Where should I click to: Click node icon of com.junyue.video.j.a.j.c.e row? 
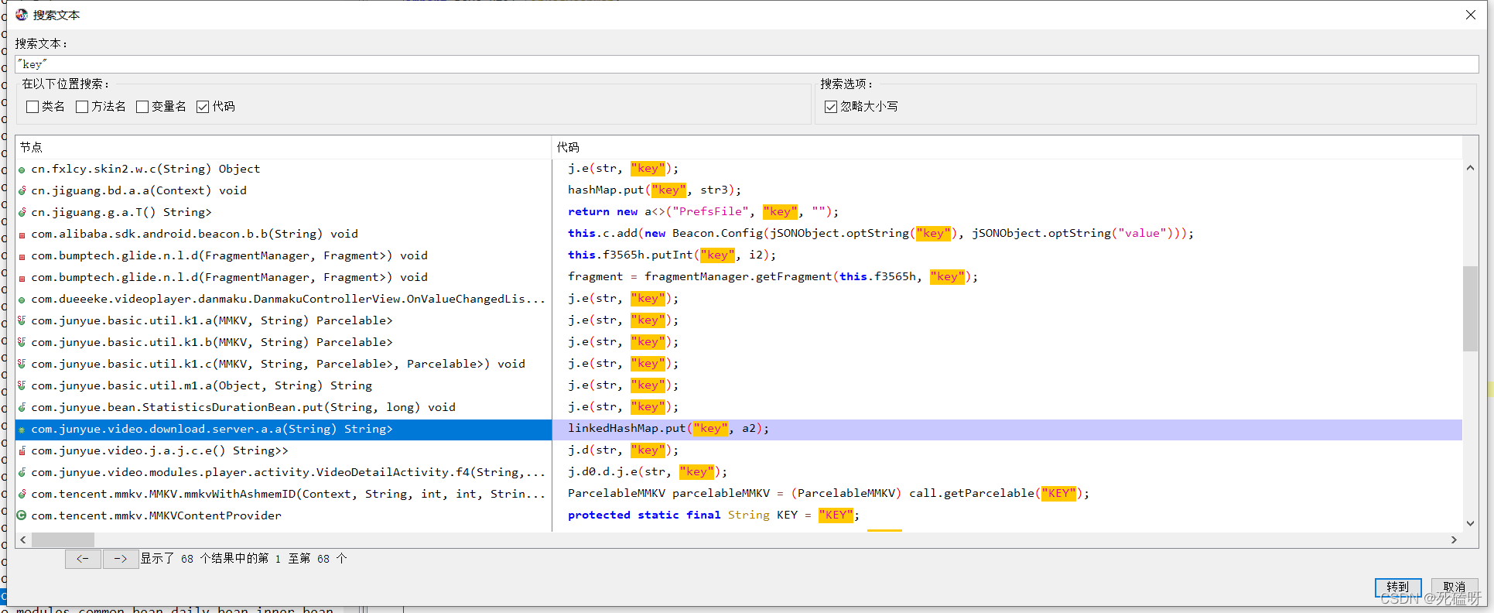pyautogui.click(x=22, y=451)
